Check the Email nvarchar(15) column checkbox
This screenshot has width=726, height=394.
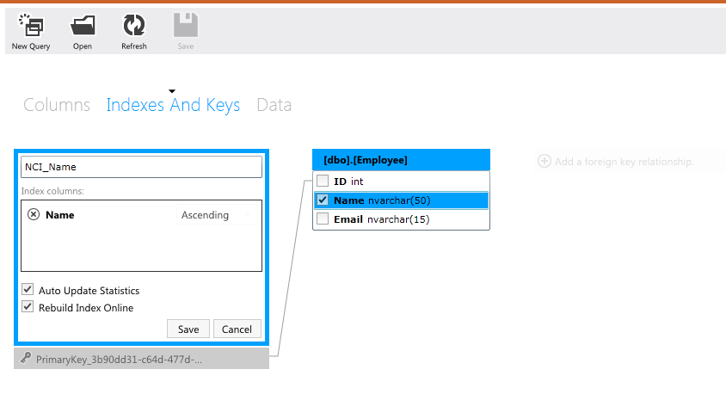323,219
